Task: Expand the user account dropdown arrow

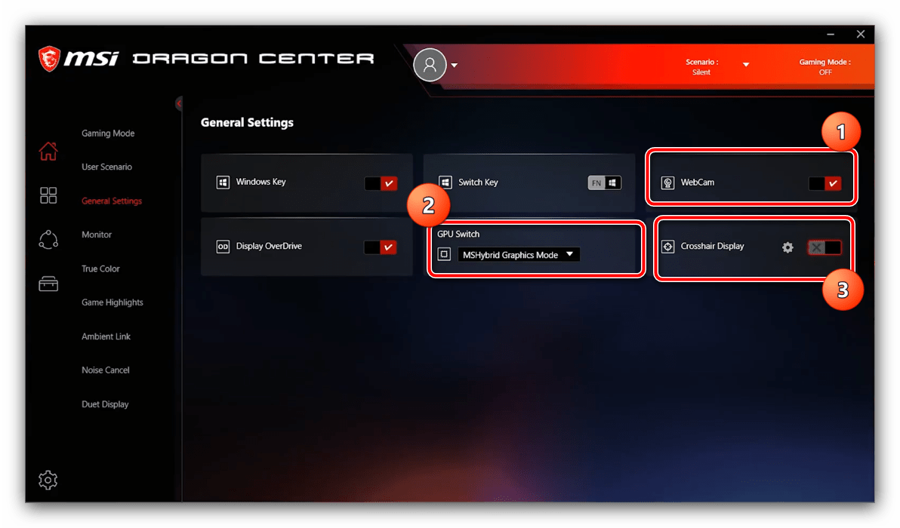Action: (454, 65)
